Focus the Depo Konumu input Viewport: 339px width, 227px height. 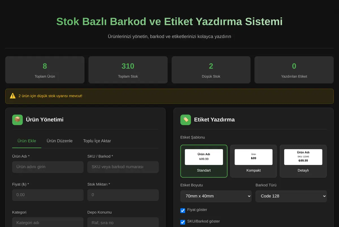(x=123, y=222)
